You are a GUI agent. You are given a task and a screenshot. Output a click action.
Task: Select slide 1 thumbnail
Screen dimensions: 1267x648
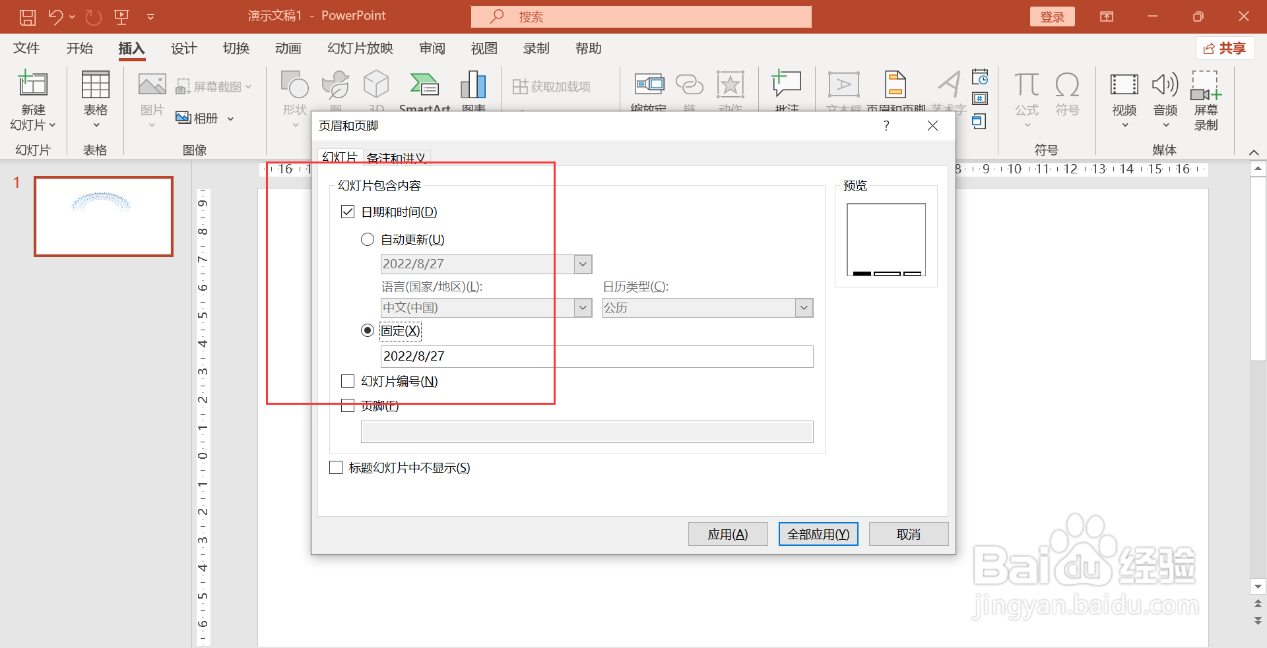[x=104, y=216]
